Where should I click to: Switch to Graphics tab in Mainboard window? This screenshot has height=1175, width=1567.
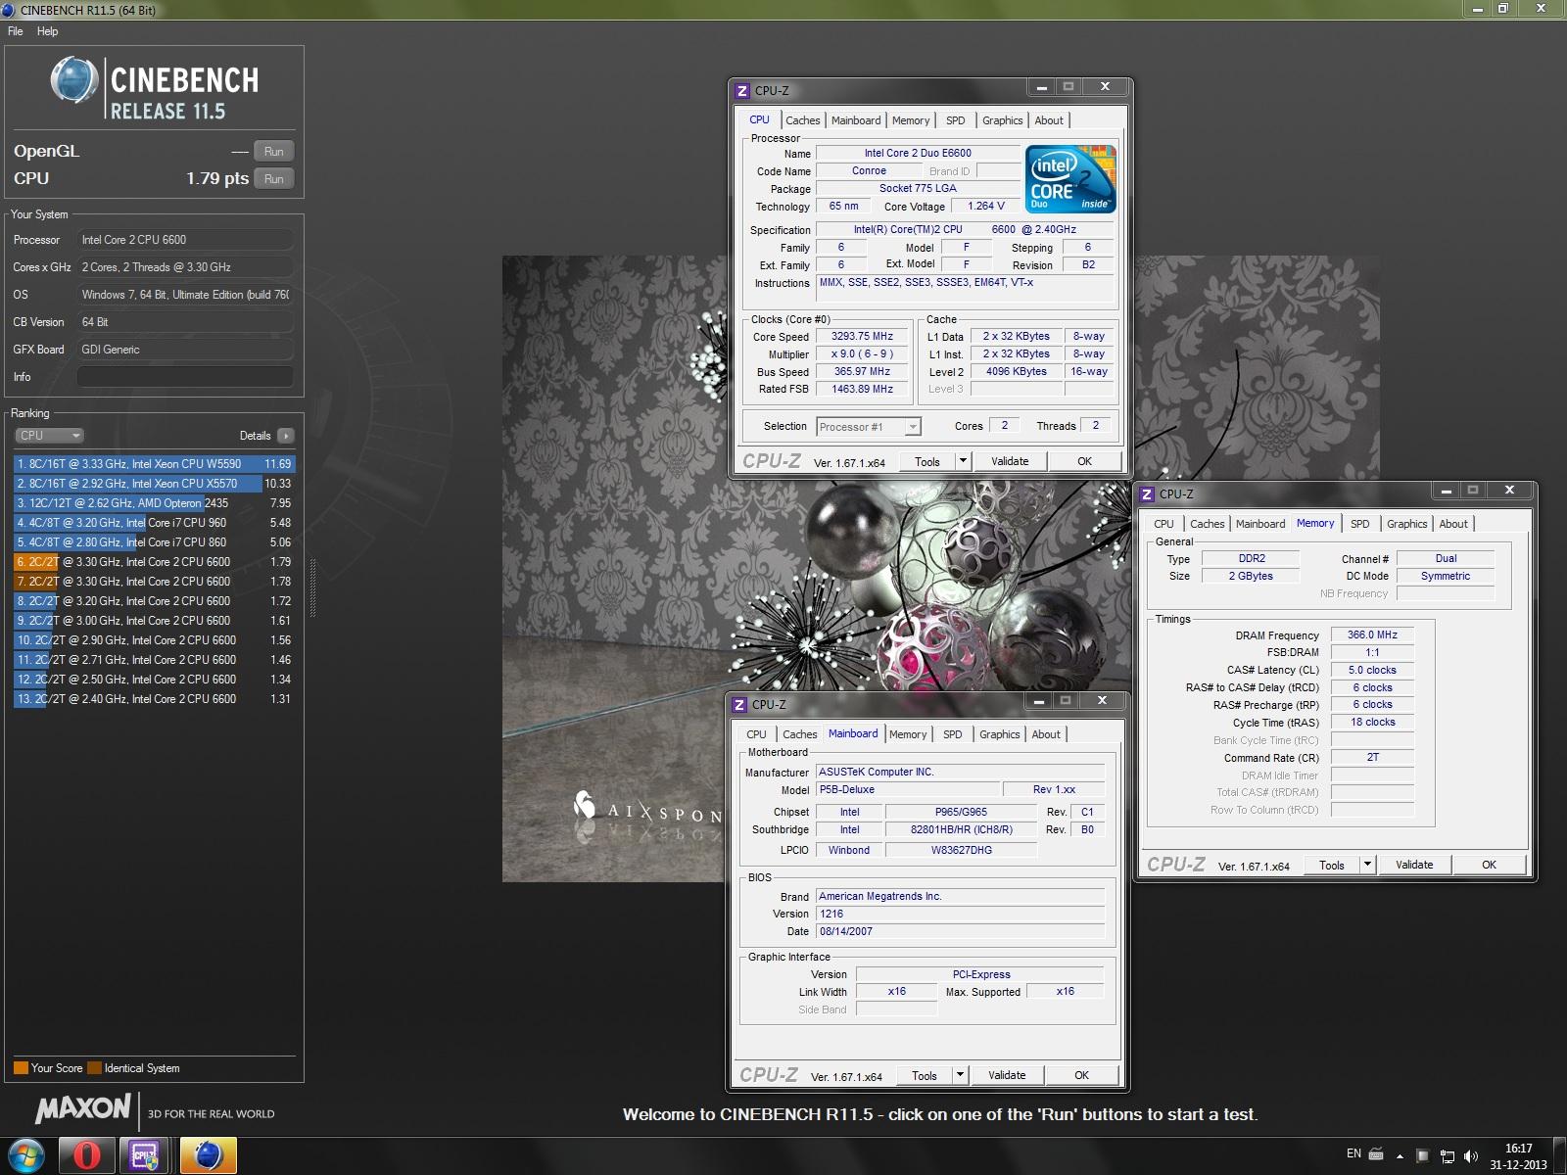click(1000, 734)
